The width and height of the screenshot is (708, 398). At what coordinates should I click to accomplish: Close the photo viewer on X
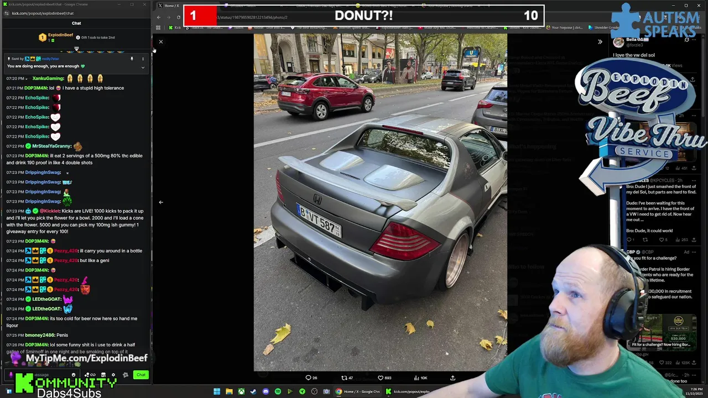pos(161,42)
